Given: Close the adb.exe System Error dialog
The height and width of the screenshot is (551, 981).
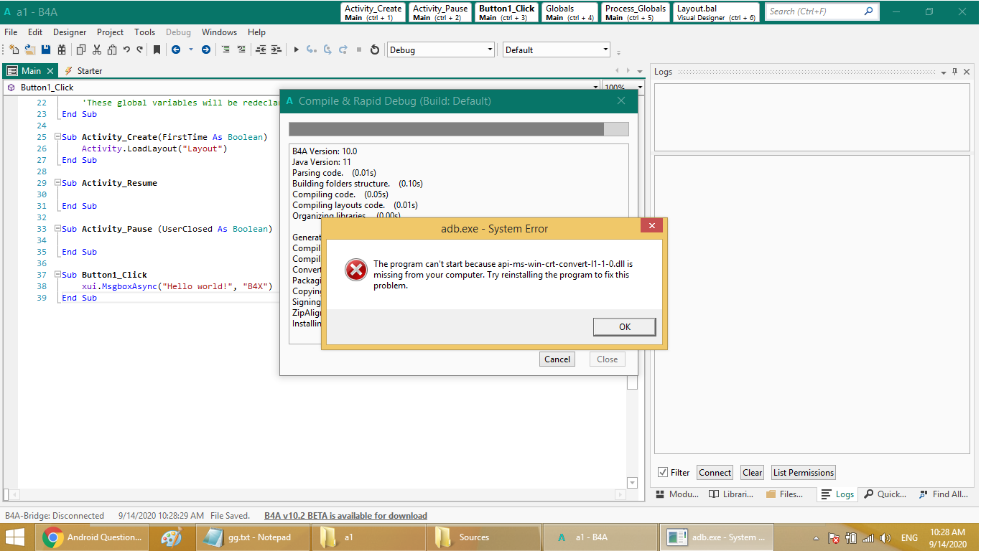Looking at the screenshot, I should 652,226.
